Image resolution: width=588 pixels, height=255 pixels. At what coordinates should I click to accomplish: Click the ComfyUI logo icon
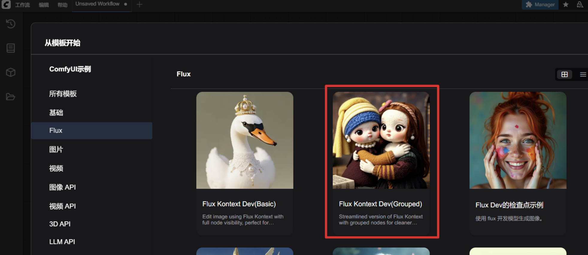click(x=6, y=4)
